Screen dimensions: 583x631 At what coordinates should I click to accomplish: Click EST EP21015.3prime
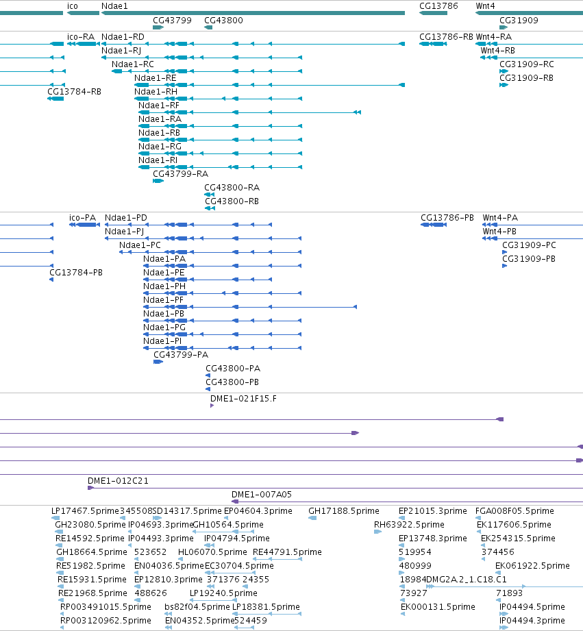pos(401,518)
